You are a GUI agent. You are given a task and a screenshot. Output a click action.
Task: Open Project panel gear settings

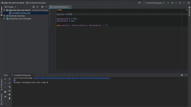(x=42, y=7)
